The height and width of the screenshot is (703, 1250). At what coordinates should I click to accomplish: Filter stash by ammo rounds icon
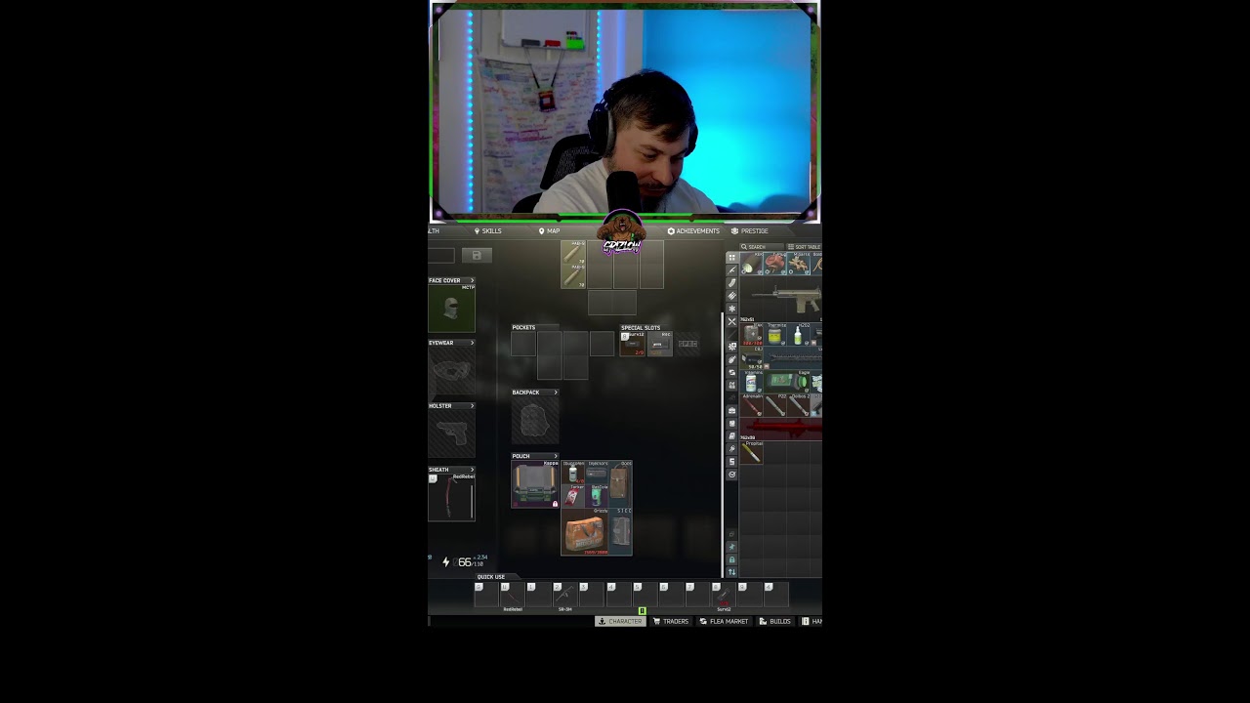pyautogui.click(x=731, y=296)
